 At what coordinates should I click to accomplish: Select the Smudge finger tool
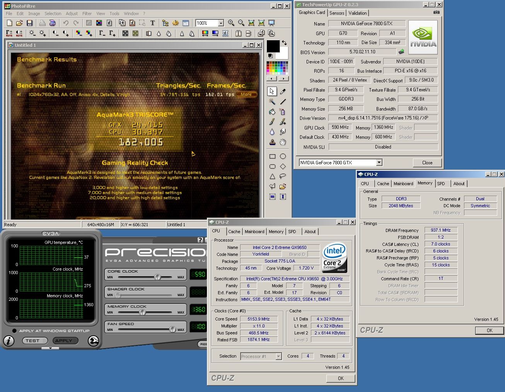[283, 132]
